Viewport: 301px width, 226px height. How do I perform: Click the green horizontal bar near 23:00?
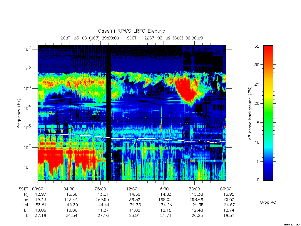pos(216,146)
